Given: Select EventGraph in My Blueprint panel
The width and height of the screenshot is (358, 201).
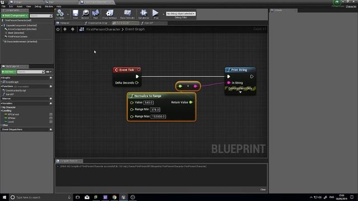Looking at the screenshot, I should click(12, 82).
